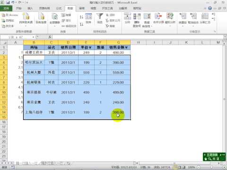The height and width of the screenshot is (170, 227).
Task: Switch to Normal view in the status bar
Action: point(175,167)
